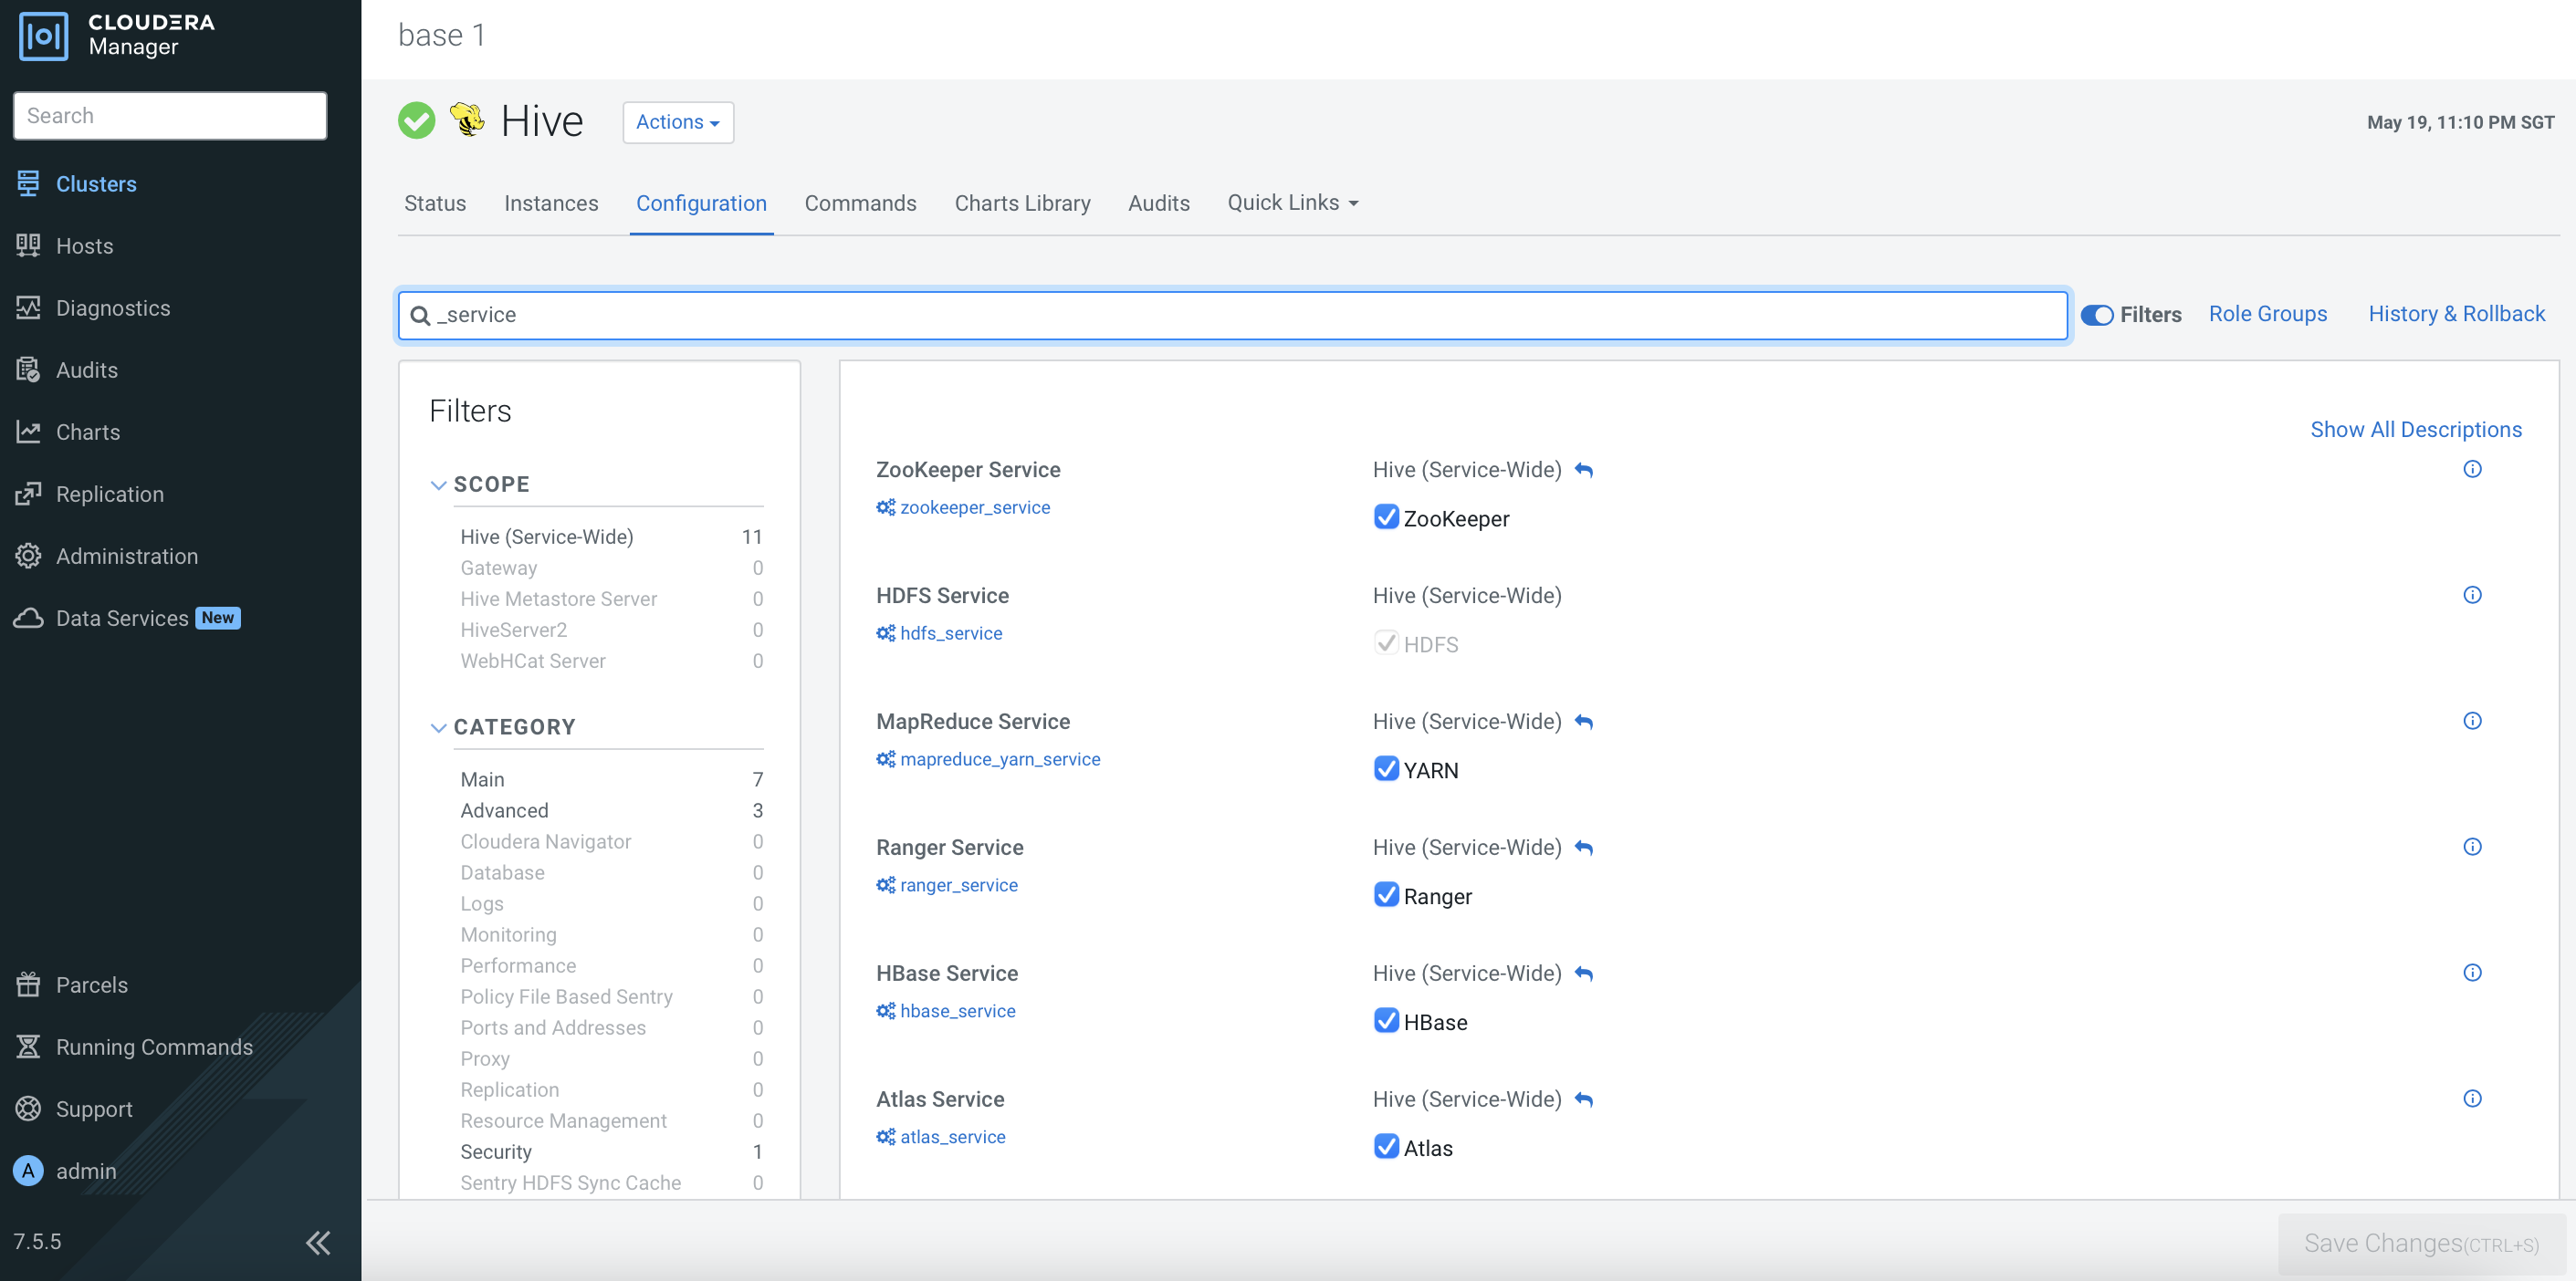This screenshot has height=1281, width=2576.
Task: Click the Cloudera Manager logo icon
Action: coord(43,36)
